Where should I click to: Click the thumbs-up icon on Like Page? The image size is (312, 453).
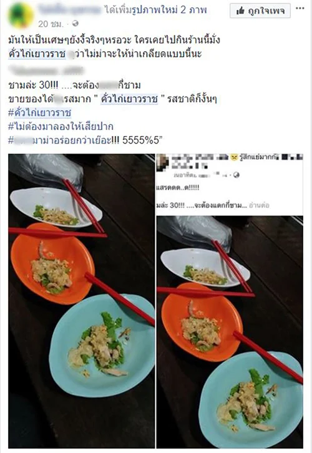click(240, 11)
